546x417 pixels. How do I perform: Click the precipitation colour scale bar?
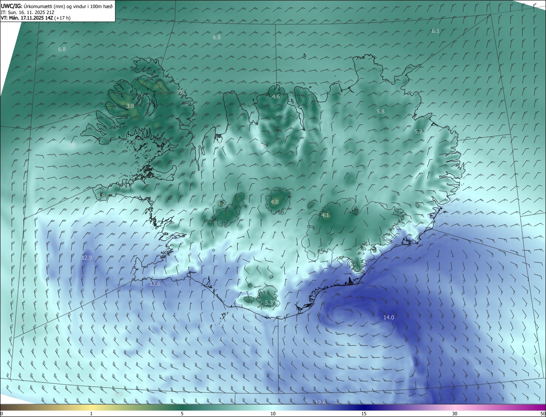(x=273, y=407)
